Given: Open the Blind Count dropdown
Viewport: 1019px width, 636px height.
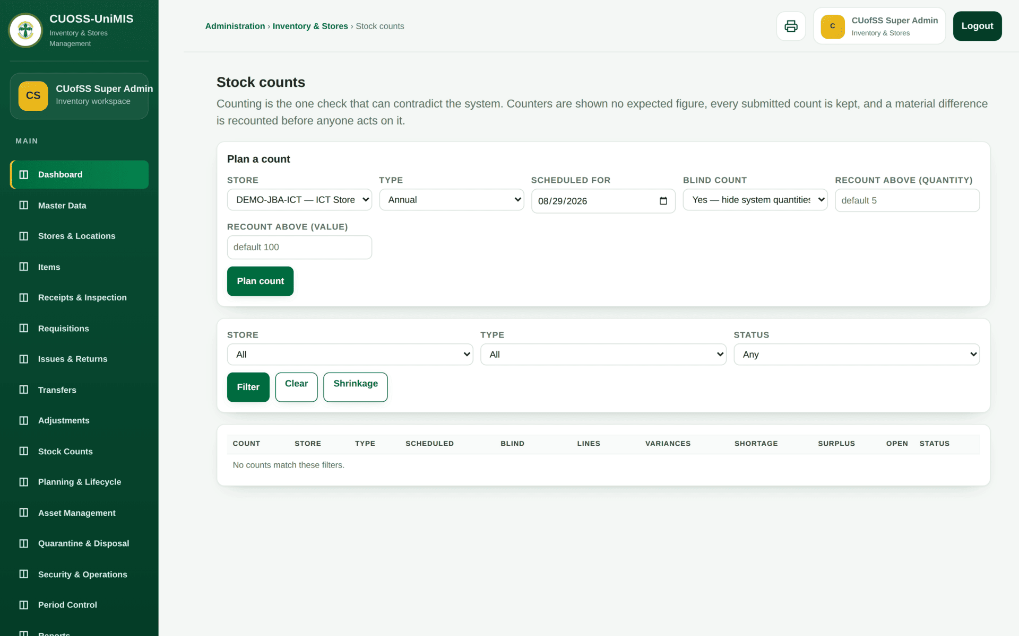Looking at the screenshot, I should [x=755, y=200].
